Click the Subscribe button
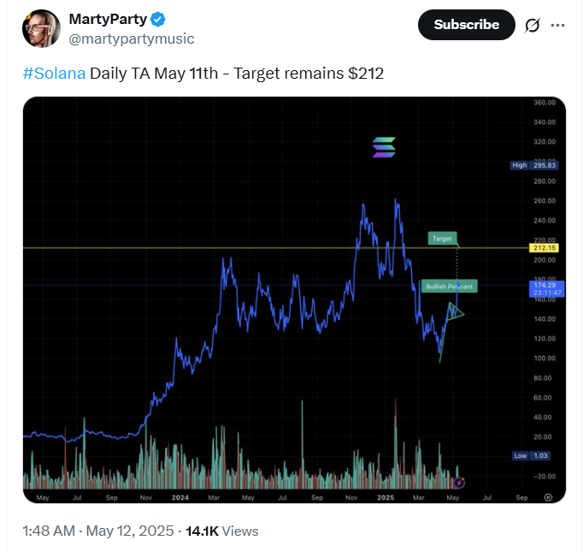583x552 pixels. pyautogui.click(x=466, y=25)
